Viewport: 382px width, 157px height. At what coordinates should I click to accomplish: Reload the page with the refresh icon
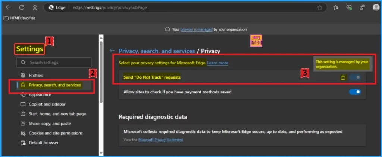22,7
